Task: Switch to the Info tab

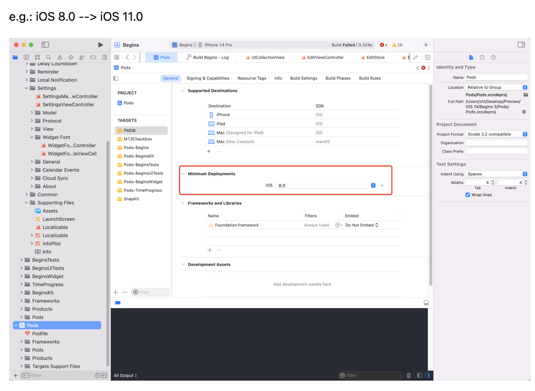Action: pos(278,78)
